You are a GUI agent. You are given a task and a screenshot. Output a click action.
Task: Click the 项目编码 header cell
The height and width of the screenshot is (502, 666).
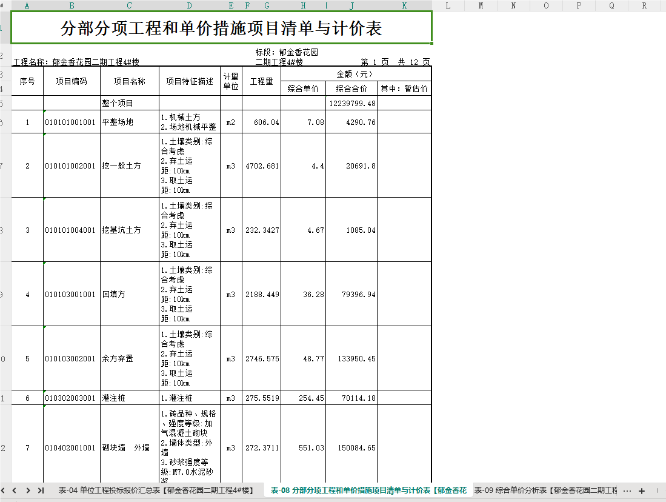[72, 81]
